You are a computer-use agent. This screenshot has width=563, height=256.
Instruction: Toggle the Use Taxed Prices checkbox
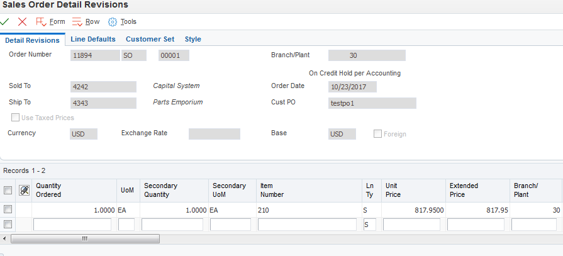[x=16, y=118]
